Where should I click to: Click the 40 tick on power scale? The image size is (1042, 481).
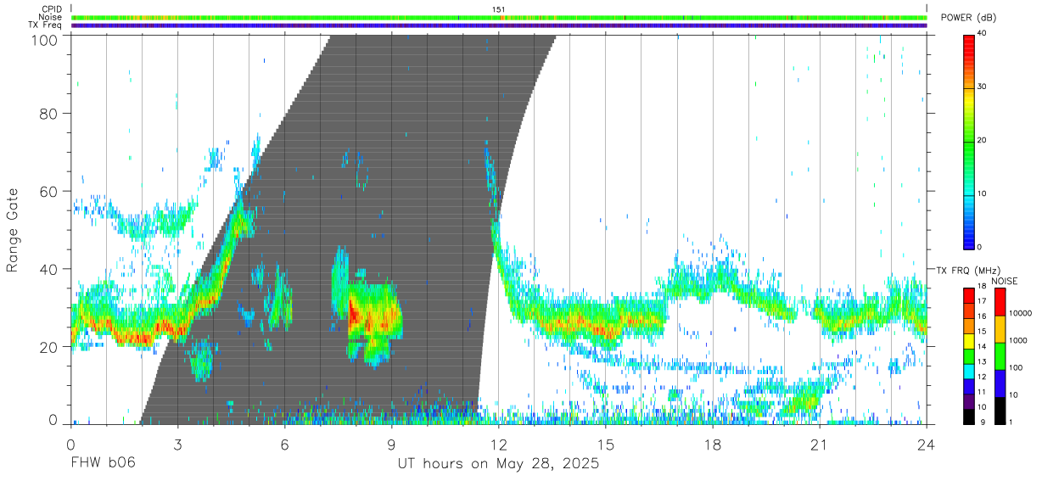click(x=982, y=34)
